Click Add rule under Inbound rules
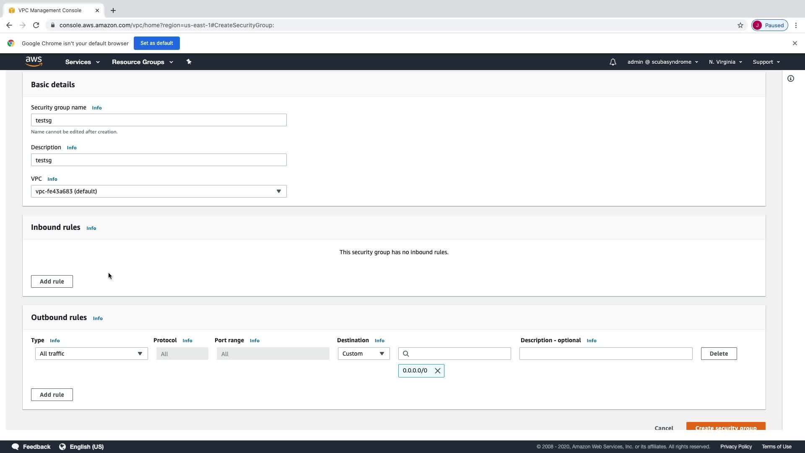 (52, 281)
